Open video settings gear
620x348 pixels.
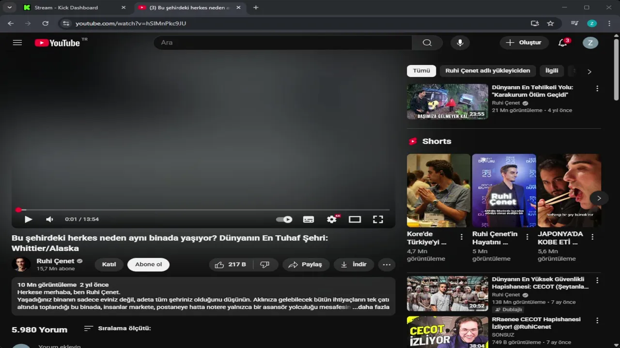pos(332,219)
